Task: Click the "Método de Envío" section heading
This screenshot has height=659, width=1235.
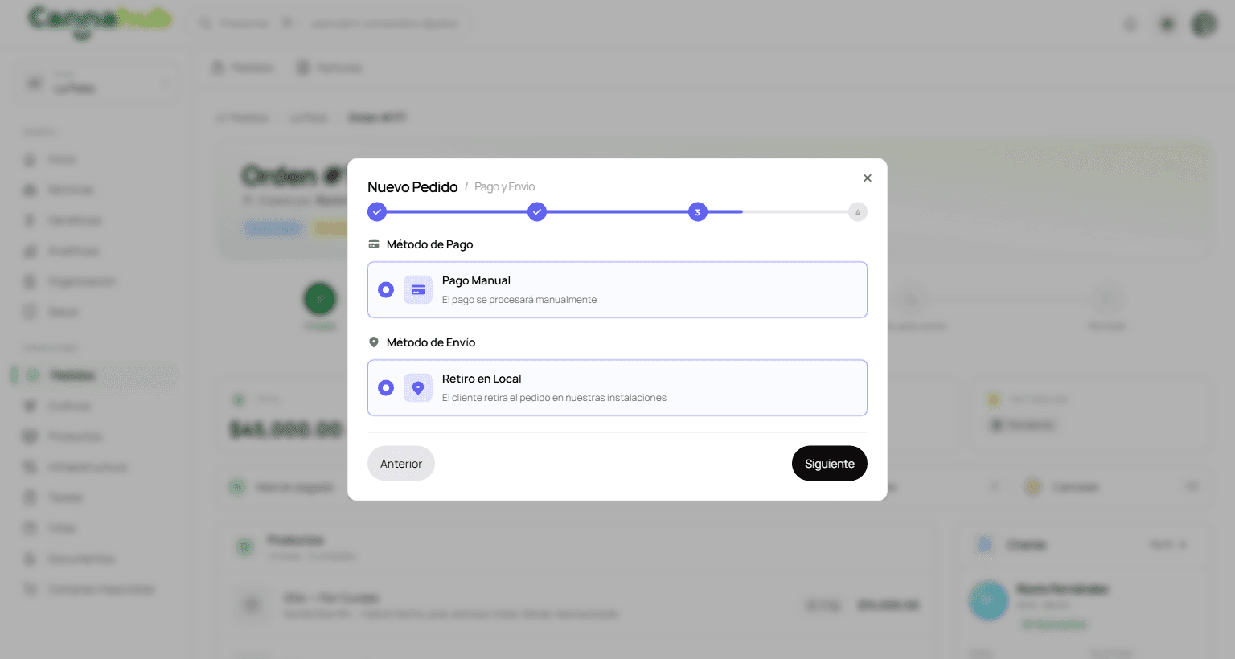Action: coord(431,342)
